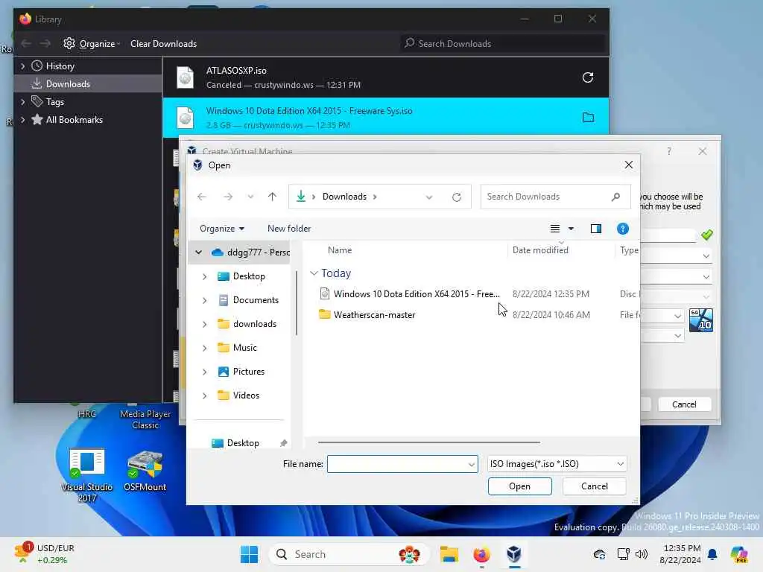Expand All Bookmarks in Library sidebar

pos(22,120)
